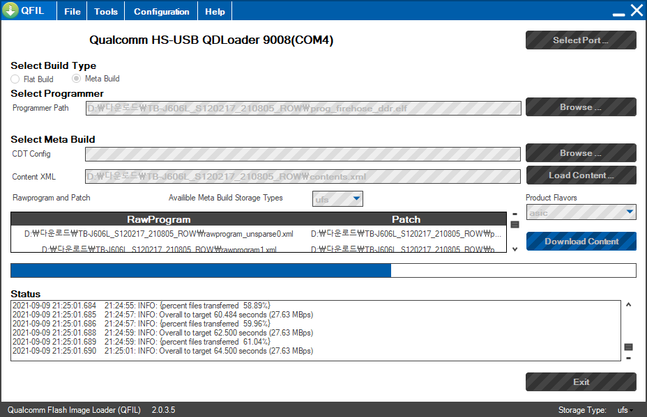Open the Help menu
The height and width of the screenshot is (417, 647).
(x=215, y=12)
